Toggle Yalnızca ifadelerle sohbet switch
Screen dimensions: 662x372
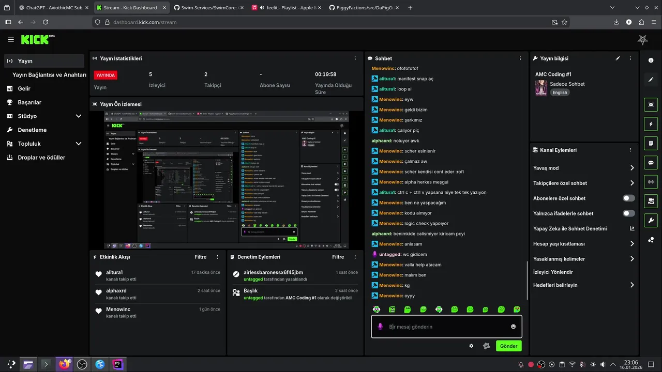click(629, 213)
